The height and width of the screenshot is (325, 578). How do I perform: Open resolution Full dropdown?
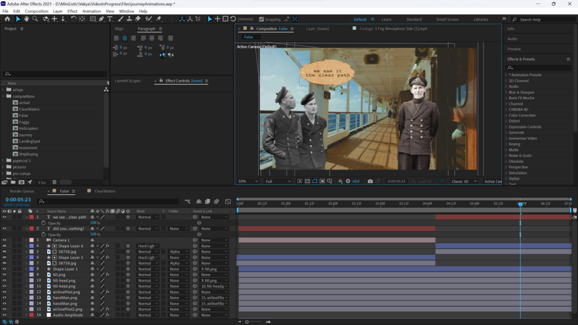pos(278,181)
